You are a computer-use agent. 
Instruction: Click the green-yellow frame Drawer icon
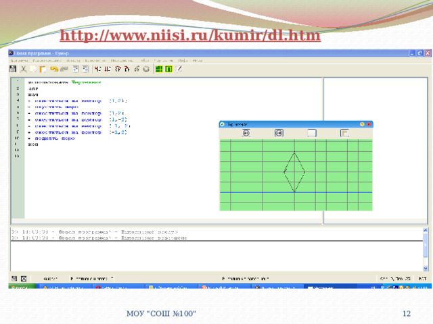(168, 69)
